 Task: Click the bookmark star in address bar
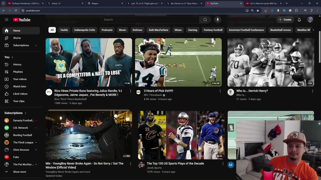click(x=258, y=10)
